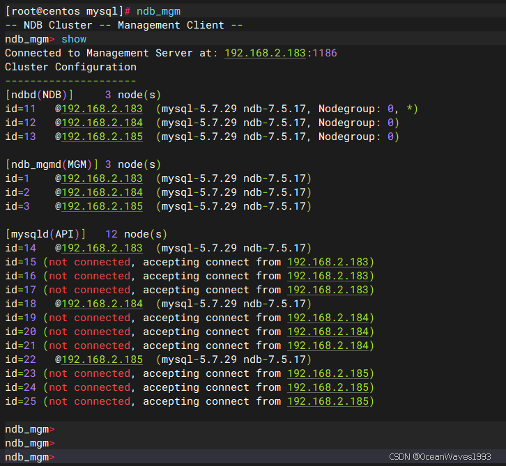Click the 'id=14' label
Screen dimensions: 506x466
tap(20, 248)
